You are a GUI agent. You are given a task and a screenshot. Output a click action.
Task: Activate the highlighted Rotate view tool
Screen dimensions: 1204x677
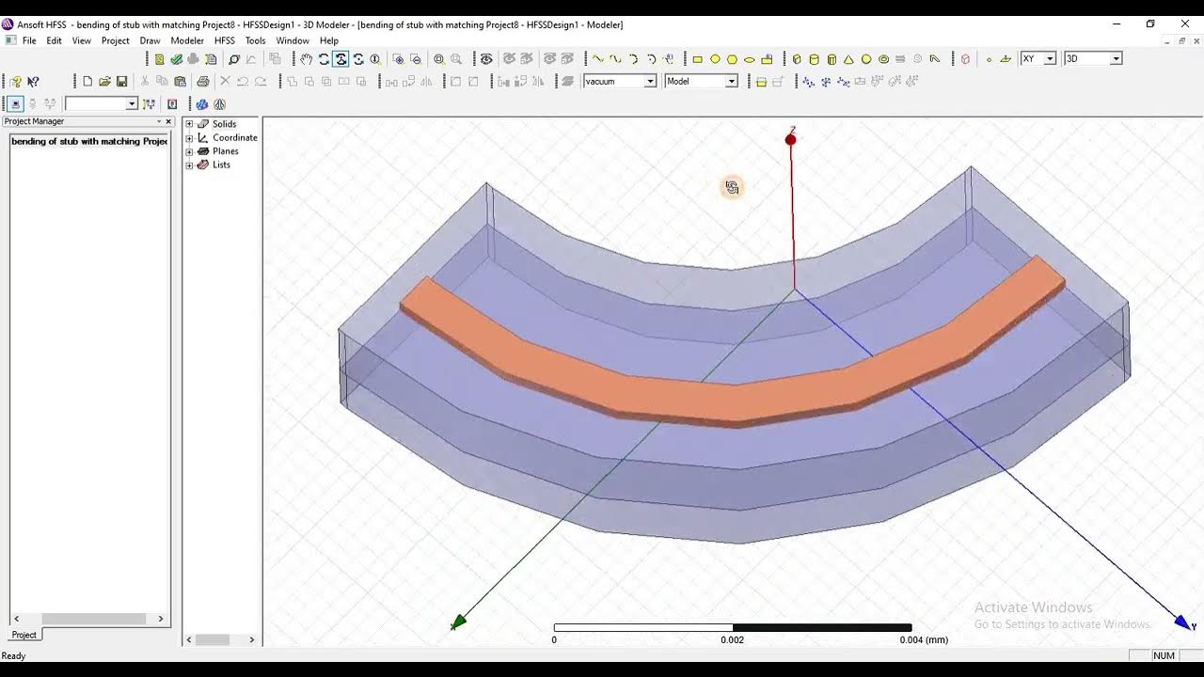point(341,58)
